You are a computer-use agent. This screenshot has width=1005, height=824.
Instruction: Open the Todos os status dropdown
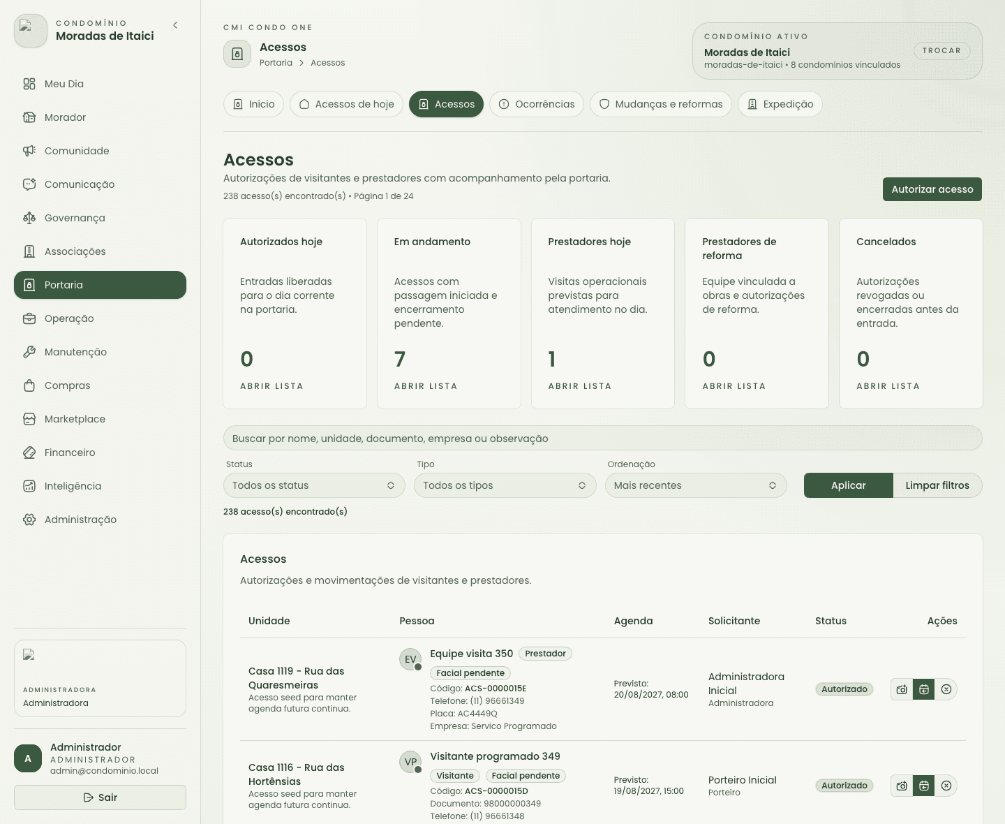pyautogui.click(x=314, y=485)
